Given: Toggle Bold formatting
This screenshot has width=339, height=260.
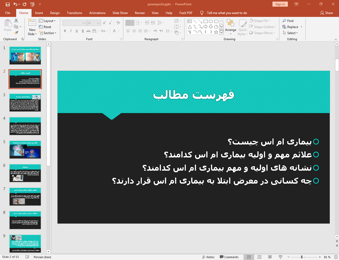Looking at the screenshot, I should (65, 31).
